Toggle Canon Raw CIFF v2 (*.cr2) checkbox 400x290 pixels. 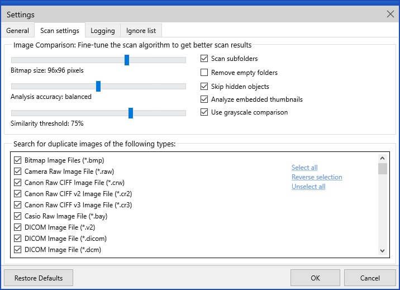(x=18, y=194)
